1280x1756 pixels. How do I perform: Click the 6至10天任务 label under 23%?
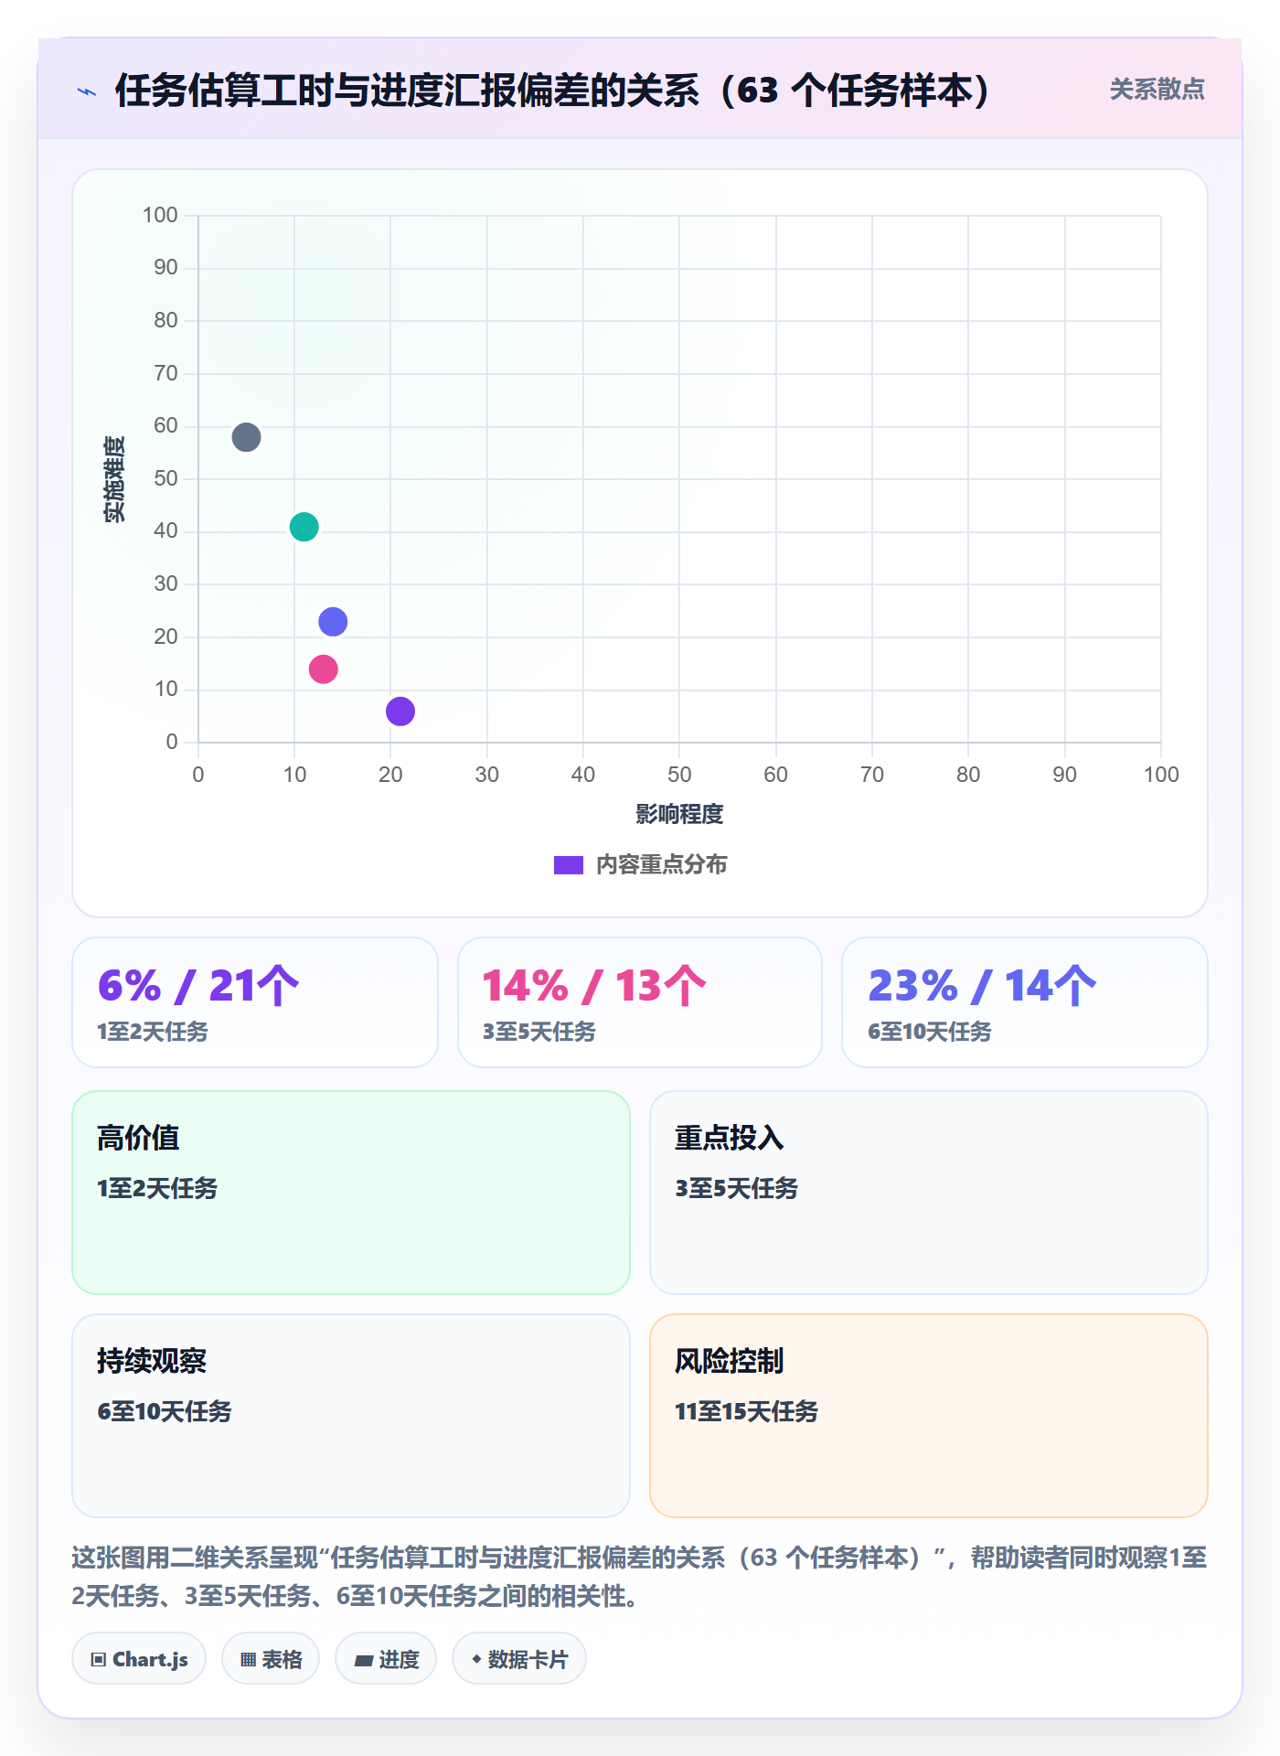click(x=930, y=1032)
